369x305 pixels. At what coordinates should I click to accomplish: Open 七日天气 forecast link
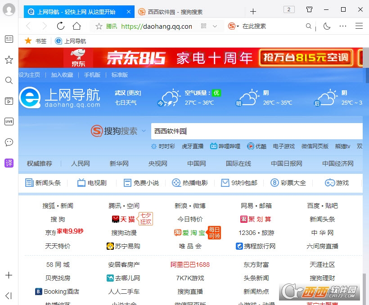click(126, 103)
